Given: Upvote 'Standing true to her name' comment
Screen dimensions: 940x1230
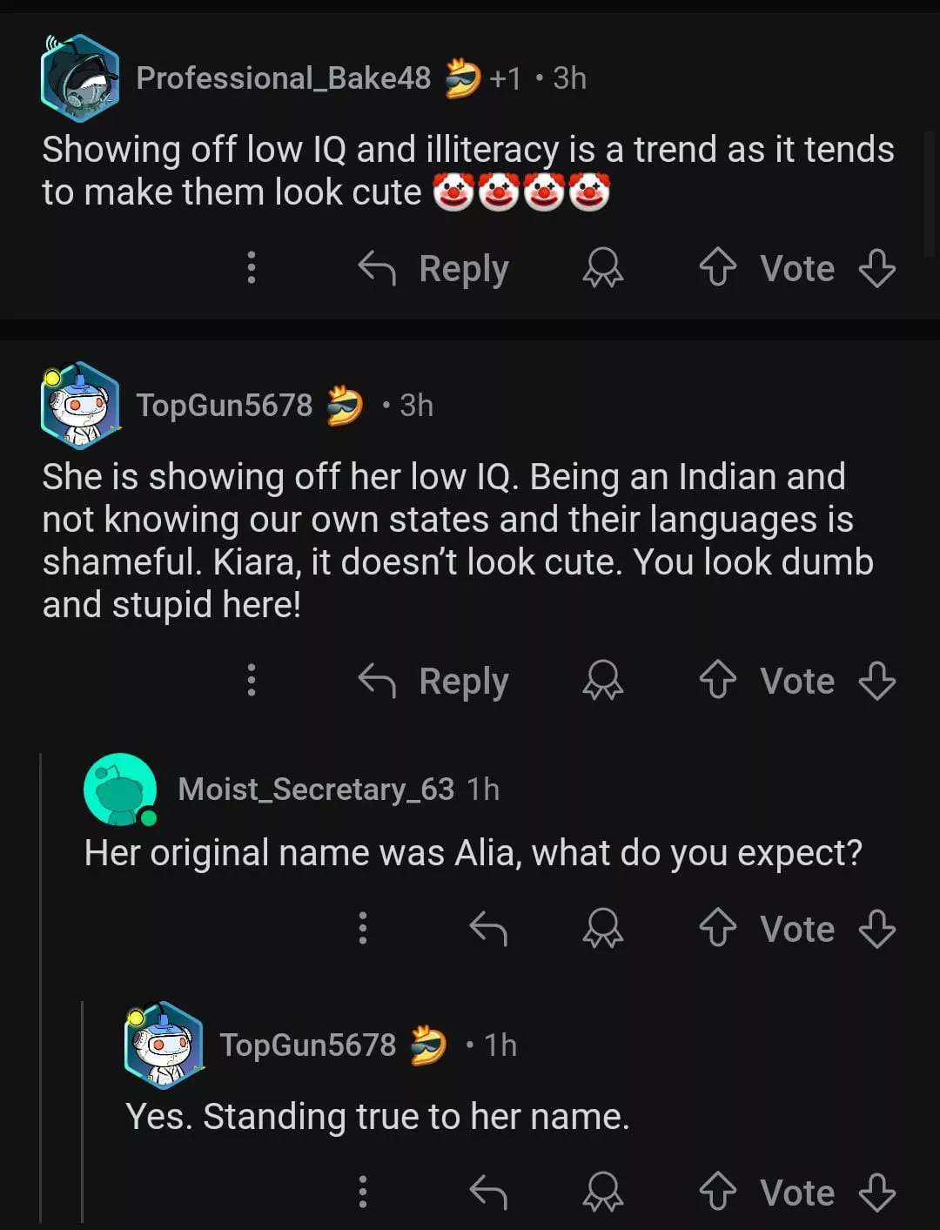Looking at the screenshot, I should point(718,1192).
